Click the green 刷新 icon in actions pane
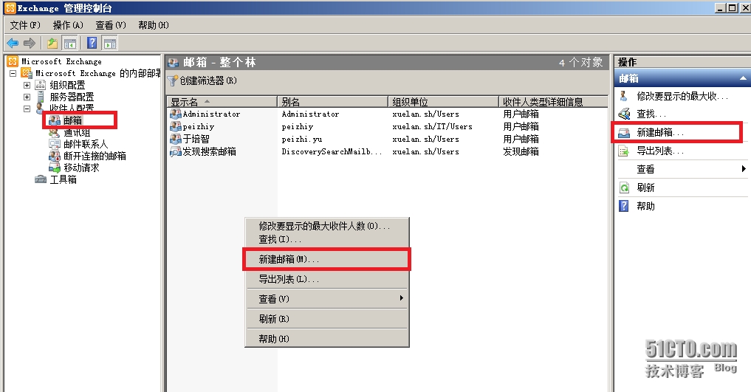The height and width of the screenshot is (392, 751). point(624,188)
